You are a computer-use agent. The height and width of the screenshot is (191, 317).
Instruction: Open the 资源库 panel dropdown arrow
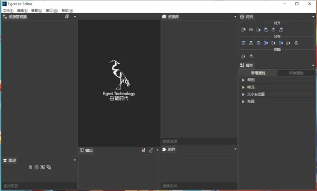pyautogui.click(x=235, y=16)
